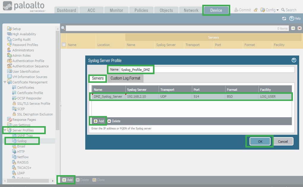Click the profile Name input field

(x=206, y=69)
